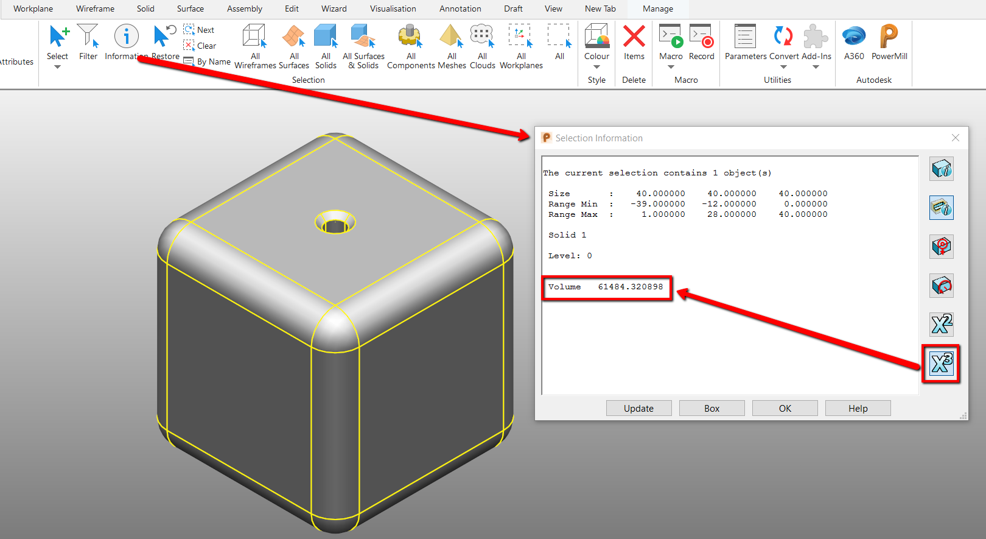The image size is (986, 539).
Task: Open the Add-Ins puzzle icon
Action: click(816, 36)
